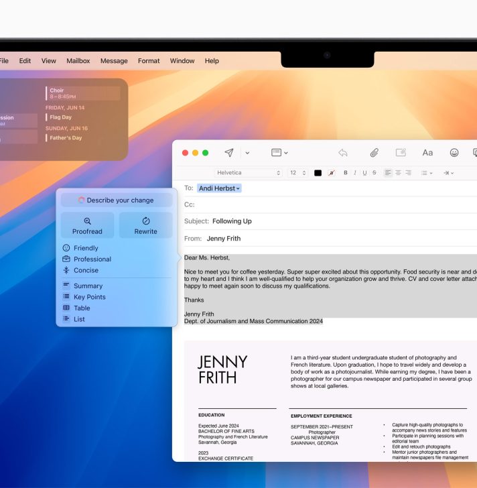This screenshot has width=477, height=488.
Task: Click the Flag Day calendar event
Action: [61, 117]
